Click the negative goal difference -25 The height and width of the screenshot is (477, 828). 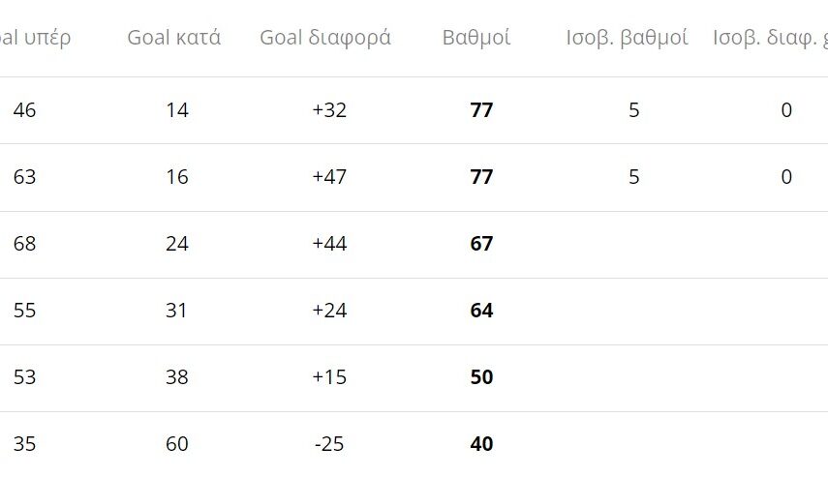[329, 444]
